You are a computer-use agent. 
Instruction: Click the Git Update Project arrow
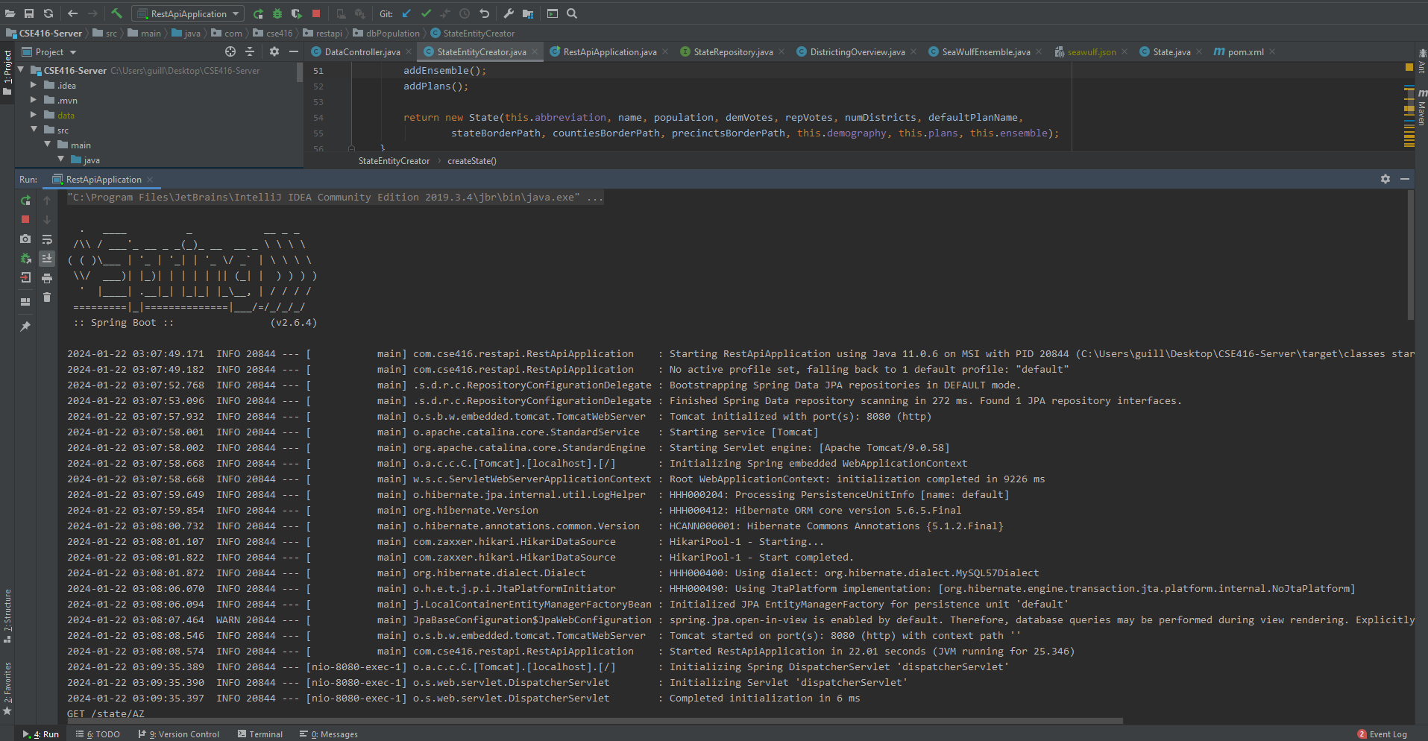pyautogui.click(x=406, y=13)
